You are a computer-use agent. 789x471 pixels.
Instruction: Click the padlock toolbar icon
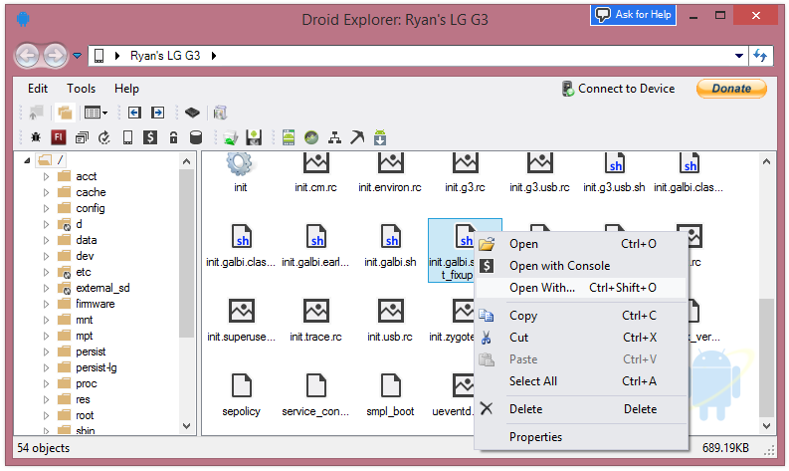pos(173,137)
